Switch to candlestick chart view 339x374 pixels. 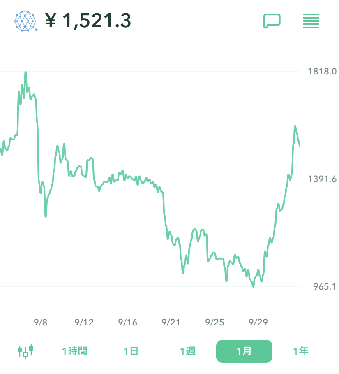(x=25, y=351)
